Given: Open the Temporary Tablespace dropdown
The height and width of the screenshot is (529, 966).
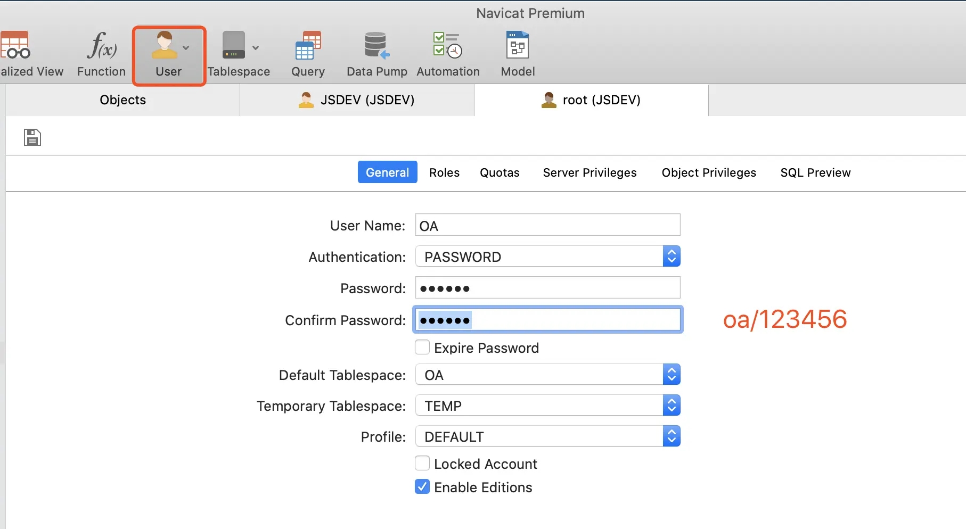Looking at the screenshot, I should pyautogui.click(x=547, y=406).
